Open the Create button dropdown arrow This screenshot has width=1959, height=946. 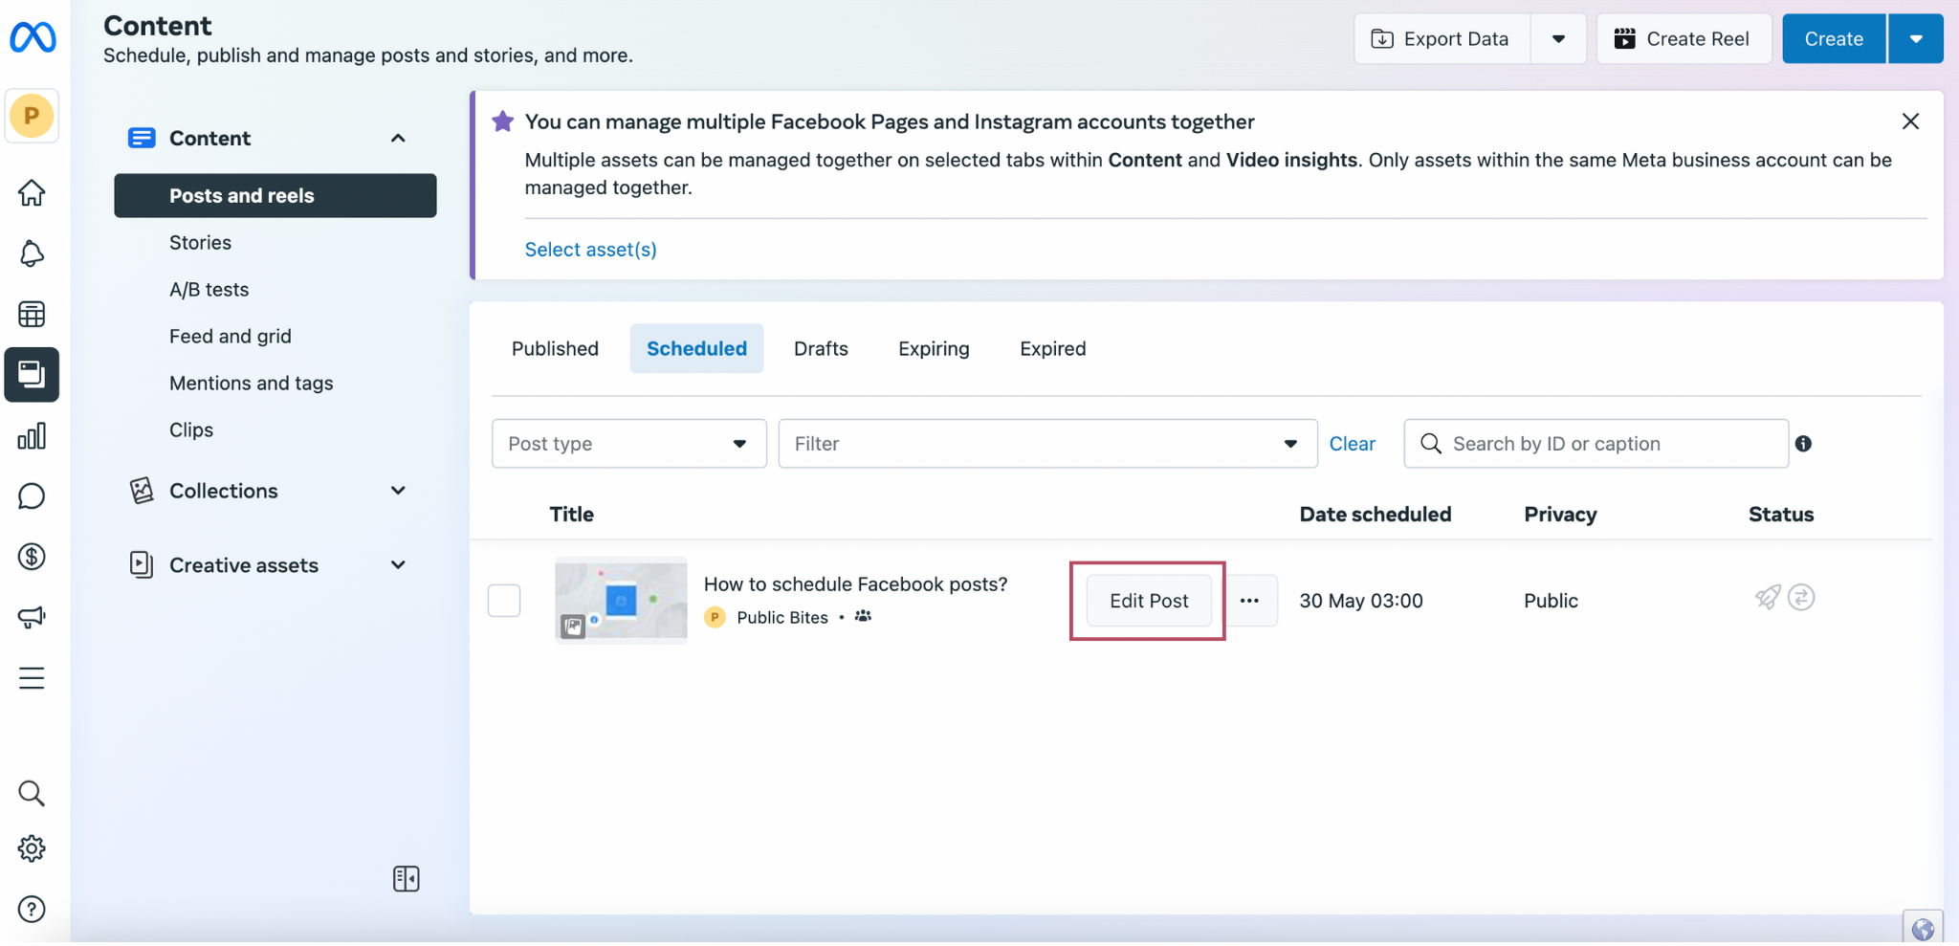coord(1915,39)
